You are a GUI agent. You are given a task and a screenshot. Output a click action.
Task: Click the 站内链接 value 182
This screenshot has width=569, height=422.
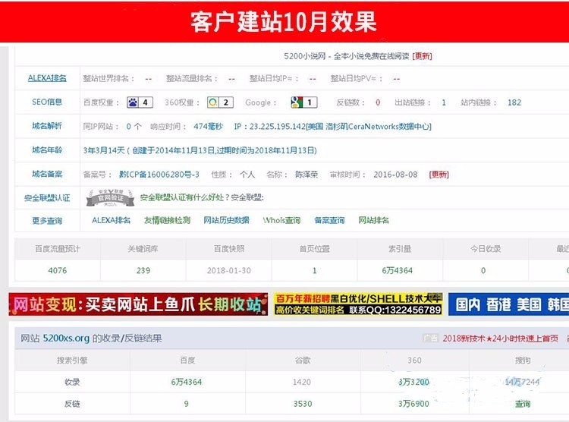pos(514,102)
